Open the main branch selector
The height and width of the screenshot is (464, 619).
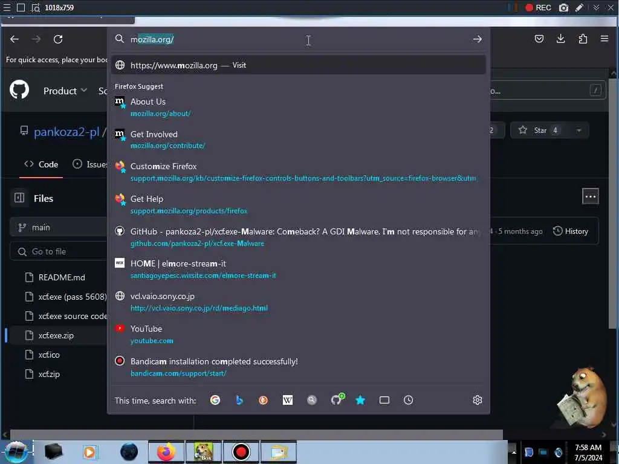click(x=59, y=227)
